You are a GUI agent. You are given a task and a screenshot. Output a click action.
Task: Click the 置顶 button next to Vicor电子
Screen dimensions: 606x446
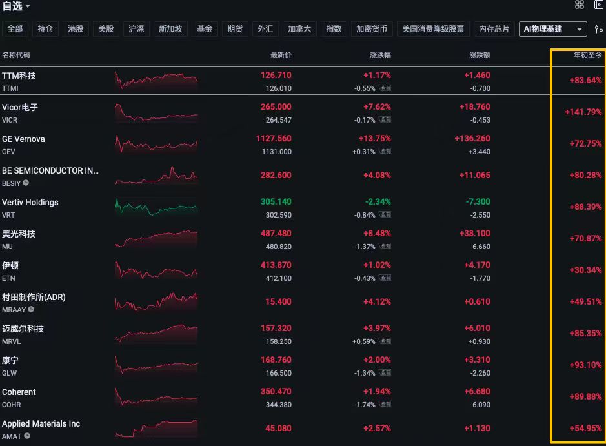click(384, 119)
